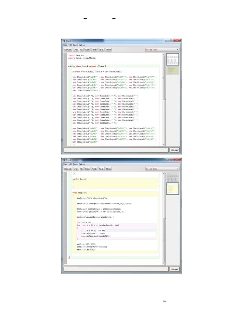This screenshot has width=243, height=324.
Task: Click Compile in the display() Board window
Action: [x=68, y=169]
